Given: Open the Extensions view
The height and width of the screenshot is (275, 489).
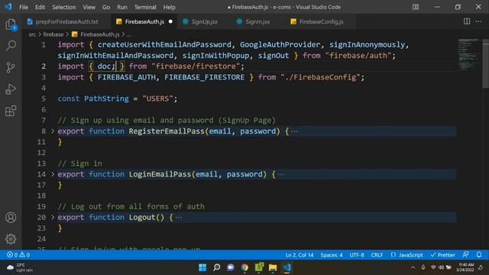Looking at the screenshot, I should [11, 111].
